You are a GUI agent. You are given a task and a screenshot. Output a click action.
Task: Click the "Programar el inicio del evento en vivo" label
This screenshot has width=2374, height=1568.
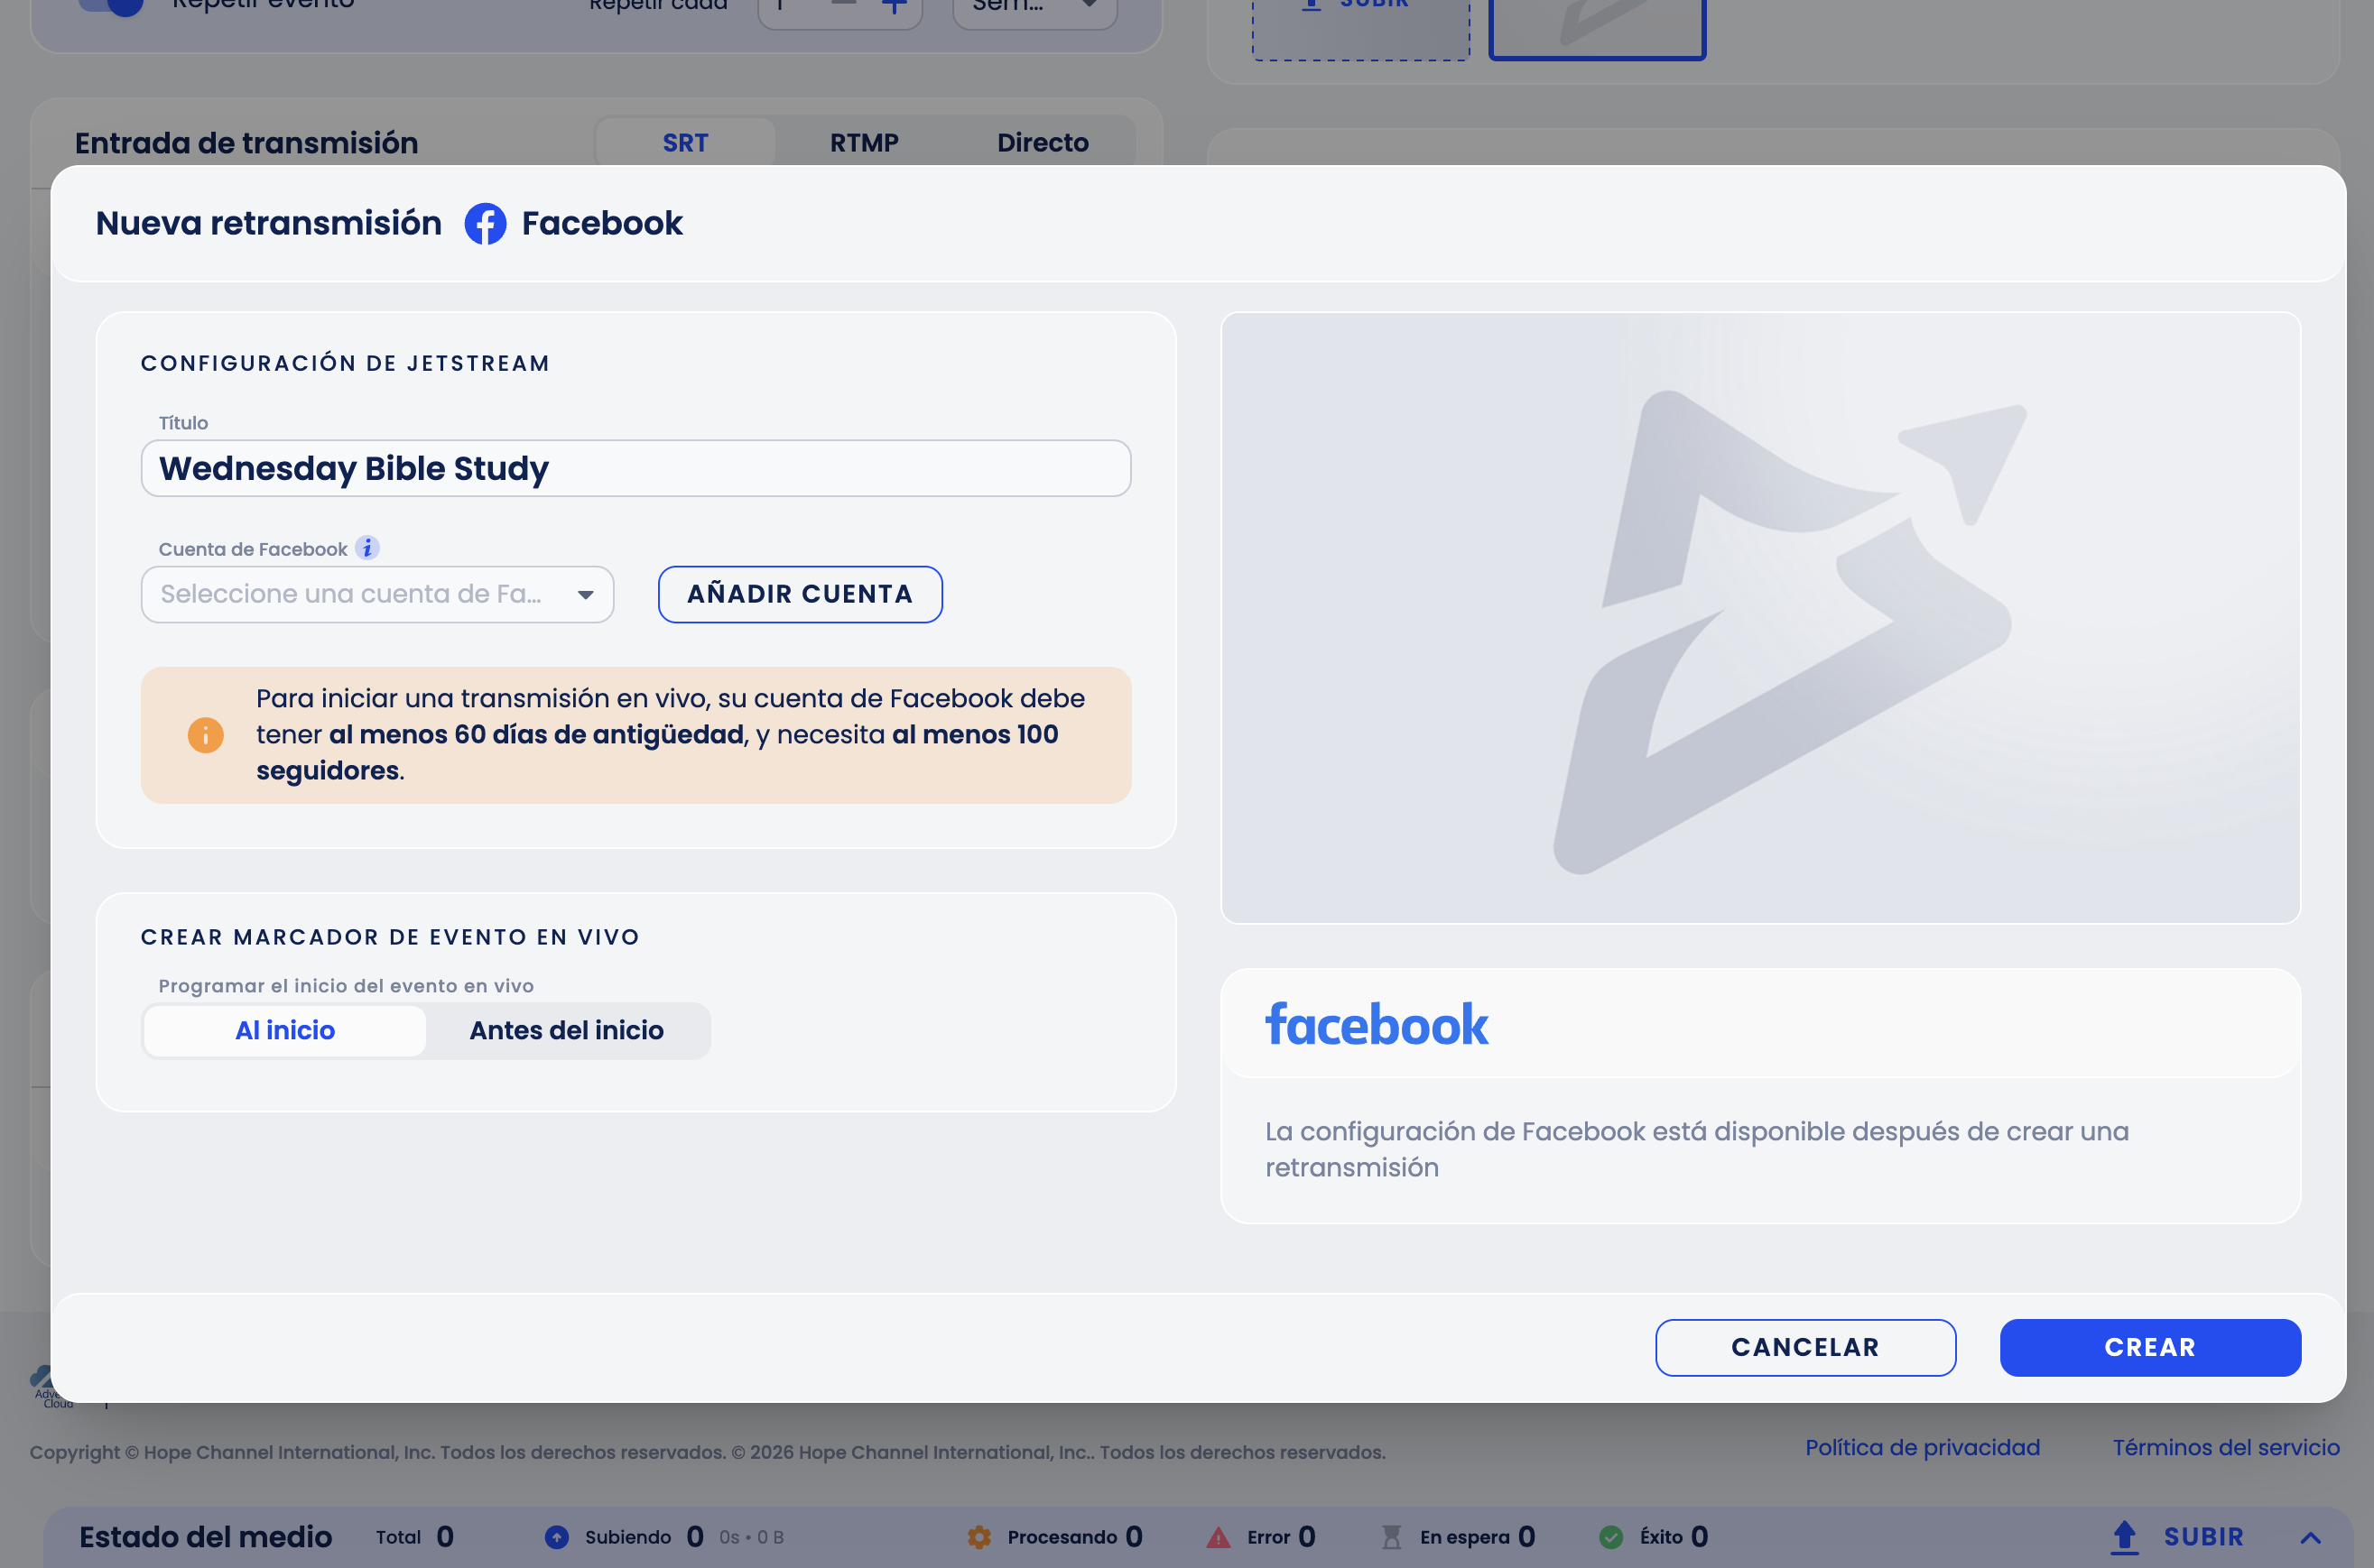click(x=346, y=986)
